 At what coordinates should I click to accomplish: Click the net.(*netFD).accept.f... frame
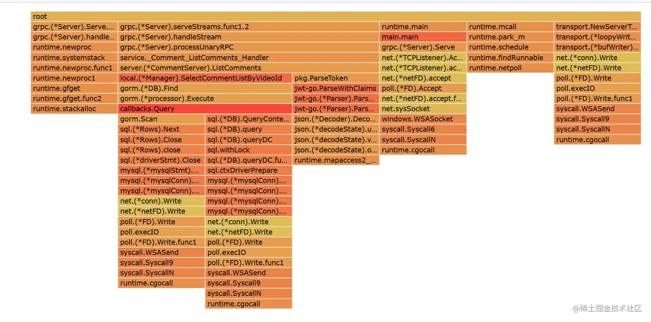(x=423, y=99)
